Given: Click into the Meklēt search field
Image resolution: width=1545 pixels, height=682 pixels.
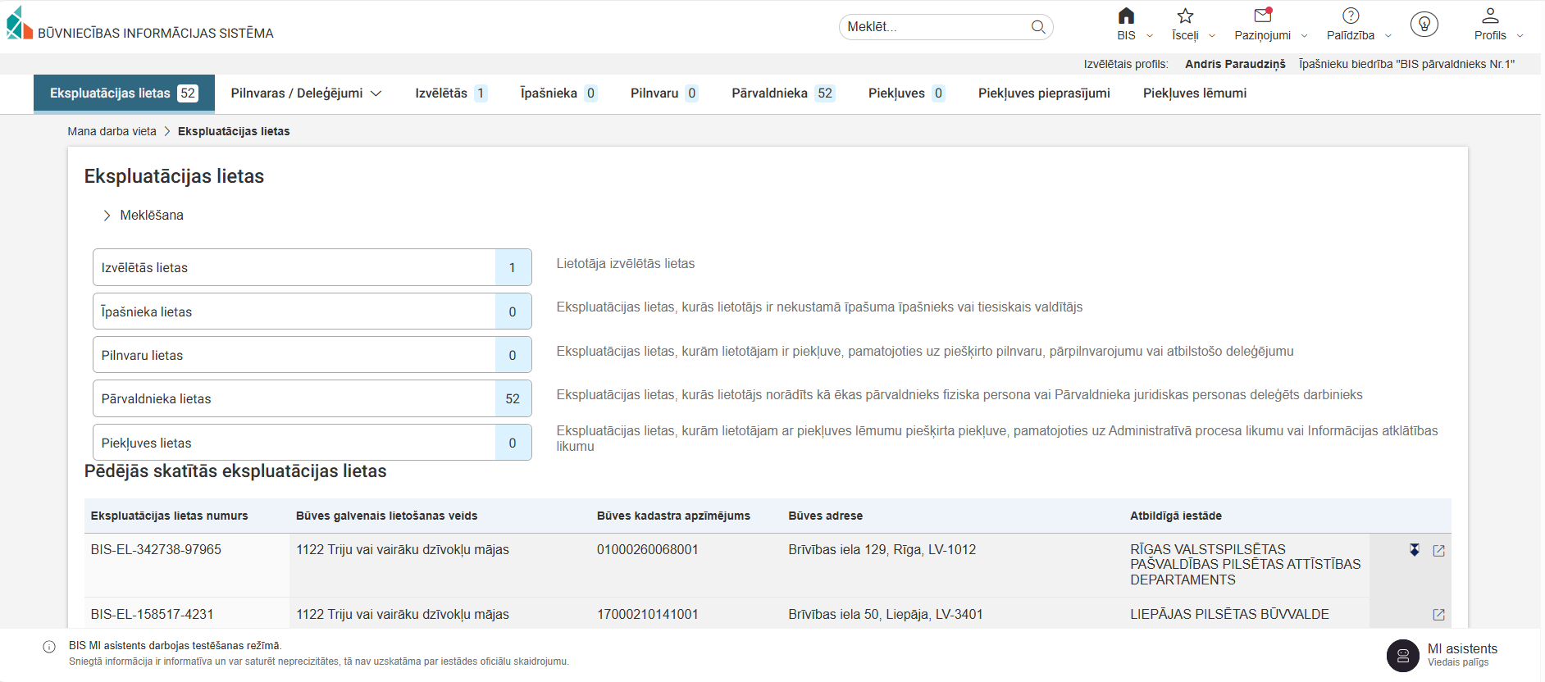Looking at the screenshot, I should tap(935, 27).
